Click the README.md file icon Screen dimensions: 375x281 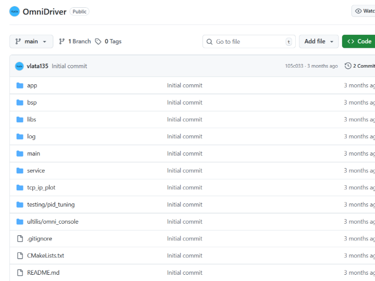tap(20, 273)
